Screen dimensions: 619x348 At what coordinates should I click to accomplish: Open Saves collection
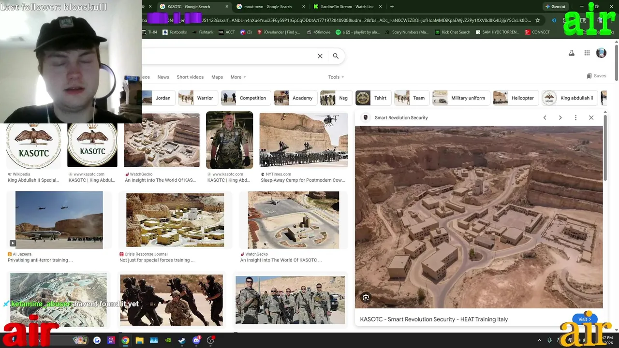[596, 76]
